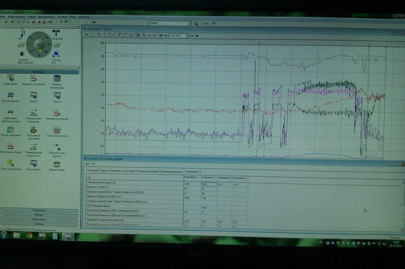This screenshot has width=405, height=269.
Task: Open Наветренная сторона вентиляции icon
Action: [x=34, y=116]
